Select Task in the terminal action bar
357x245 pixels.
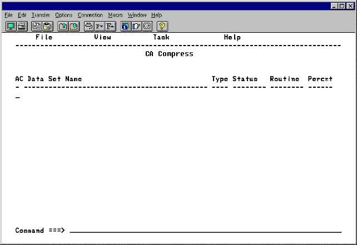(x=161, y=37)
